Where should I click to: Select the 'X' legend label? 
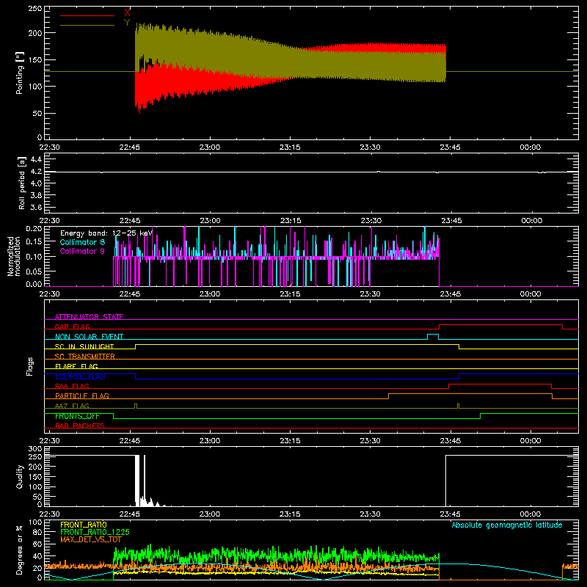click(127, 12)
